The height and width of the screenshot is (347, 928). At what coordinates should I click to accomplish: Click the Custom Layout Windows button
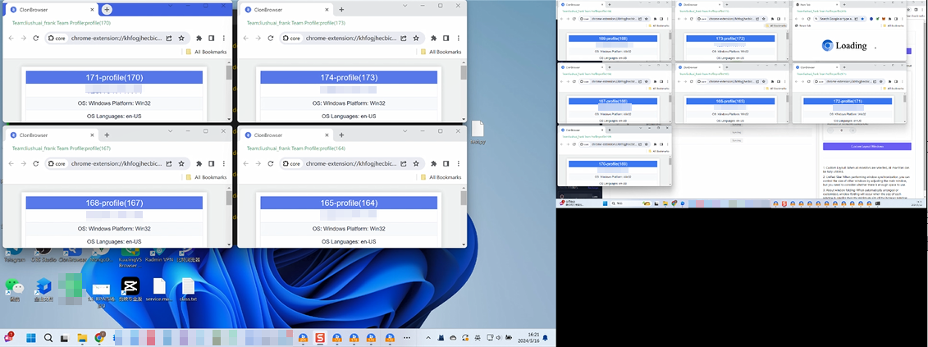866,145
